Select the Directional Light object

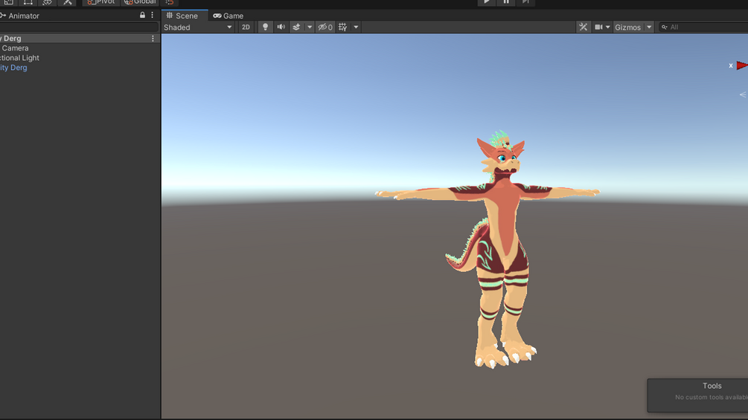(19, 58)
